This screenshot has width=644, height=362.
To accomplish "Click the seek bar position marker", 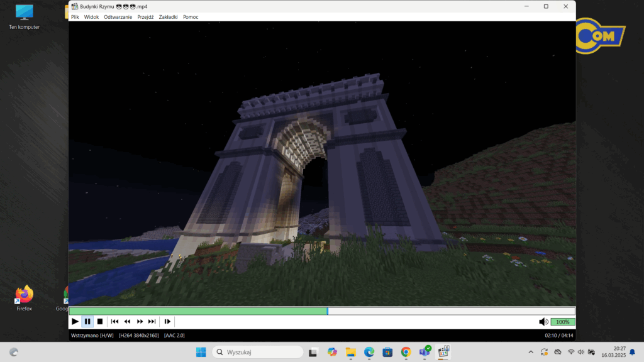I will (x=327, y=311).
